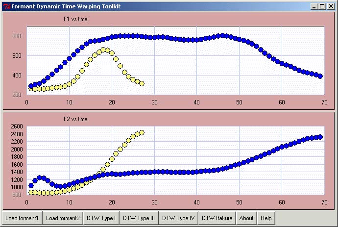Select the last yellow point in F2 plot

coord(142,132)
